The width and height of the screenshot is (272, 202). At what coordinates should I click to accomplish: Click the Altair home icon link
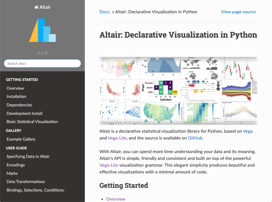[42, 7]
